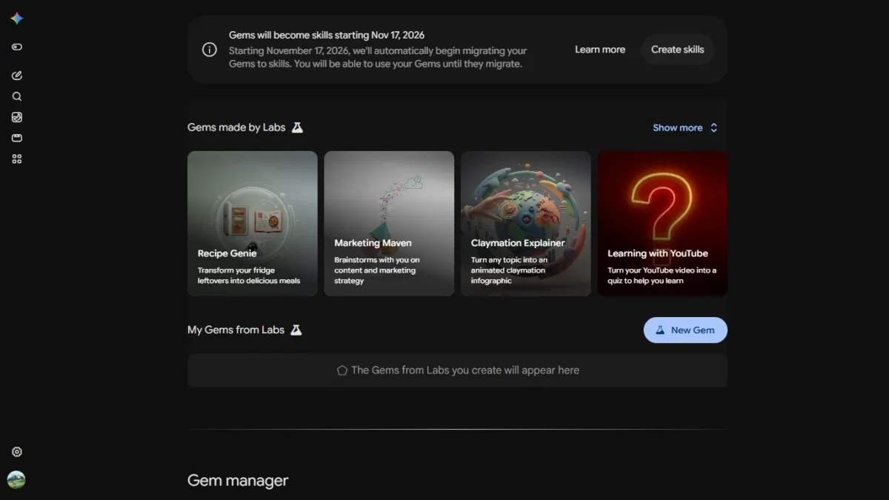This screenshot has height=500, width=889.
Task: Toggle the sidebar expand pill icon
Action: pos(16,47)
